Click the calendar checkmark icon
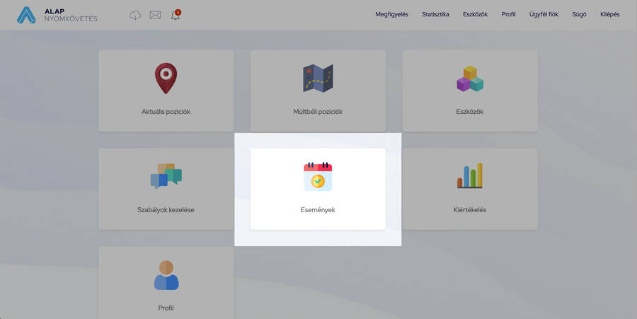 [x=318, y=177]
